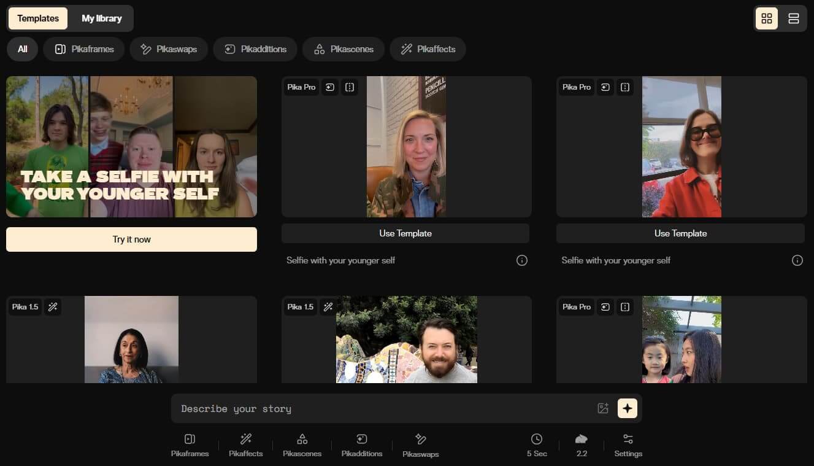Open the Settings options panel
Image resolution: width=814 pixels, height=466 pixels.
coord(628,445)
